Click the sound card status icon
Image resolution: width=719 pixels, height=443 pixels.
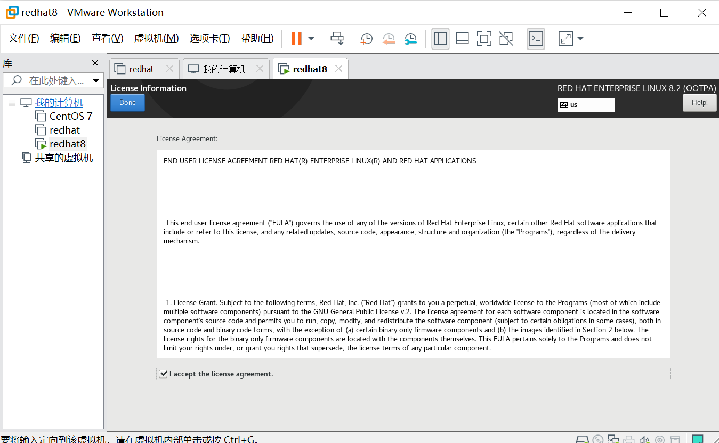(x=644, y=439)
